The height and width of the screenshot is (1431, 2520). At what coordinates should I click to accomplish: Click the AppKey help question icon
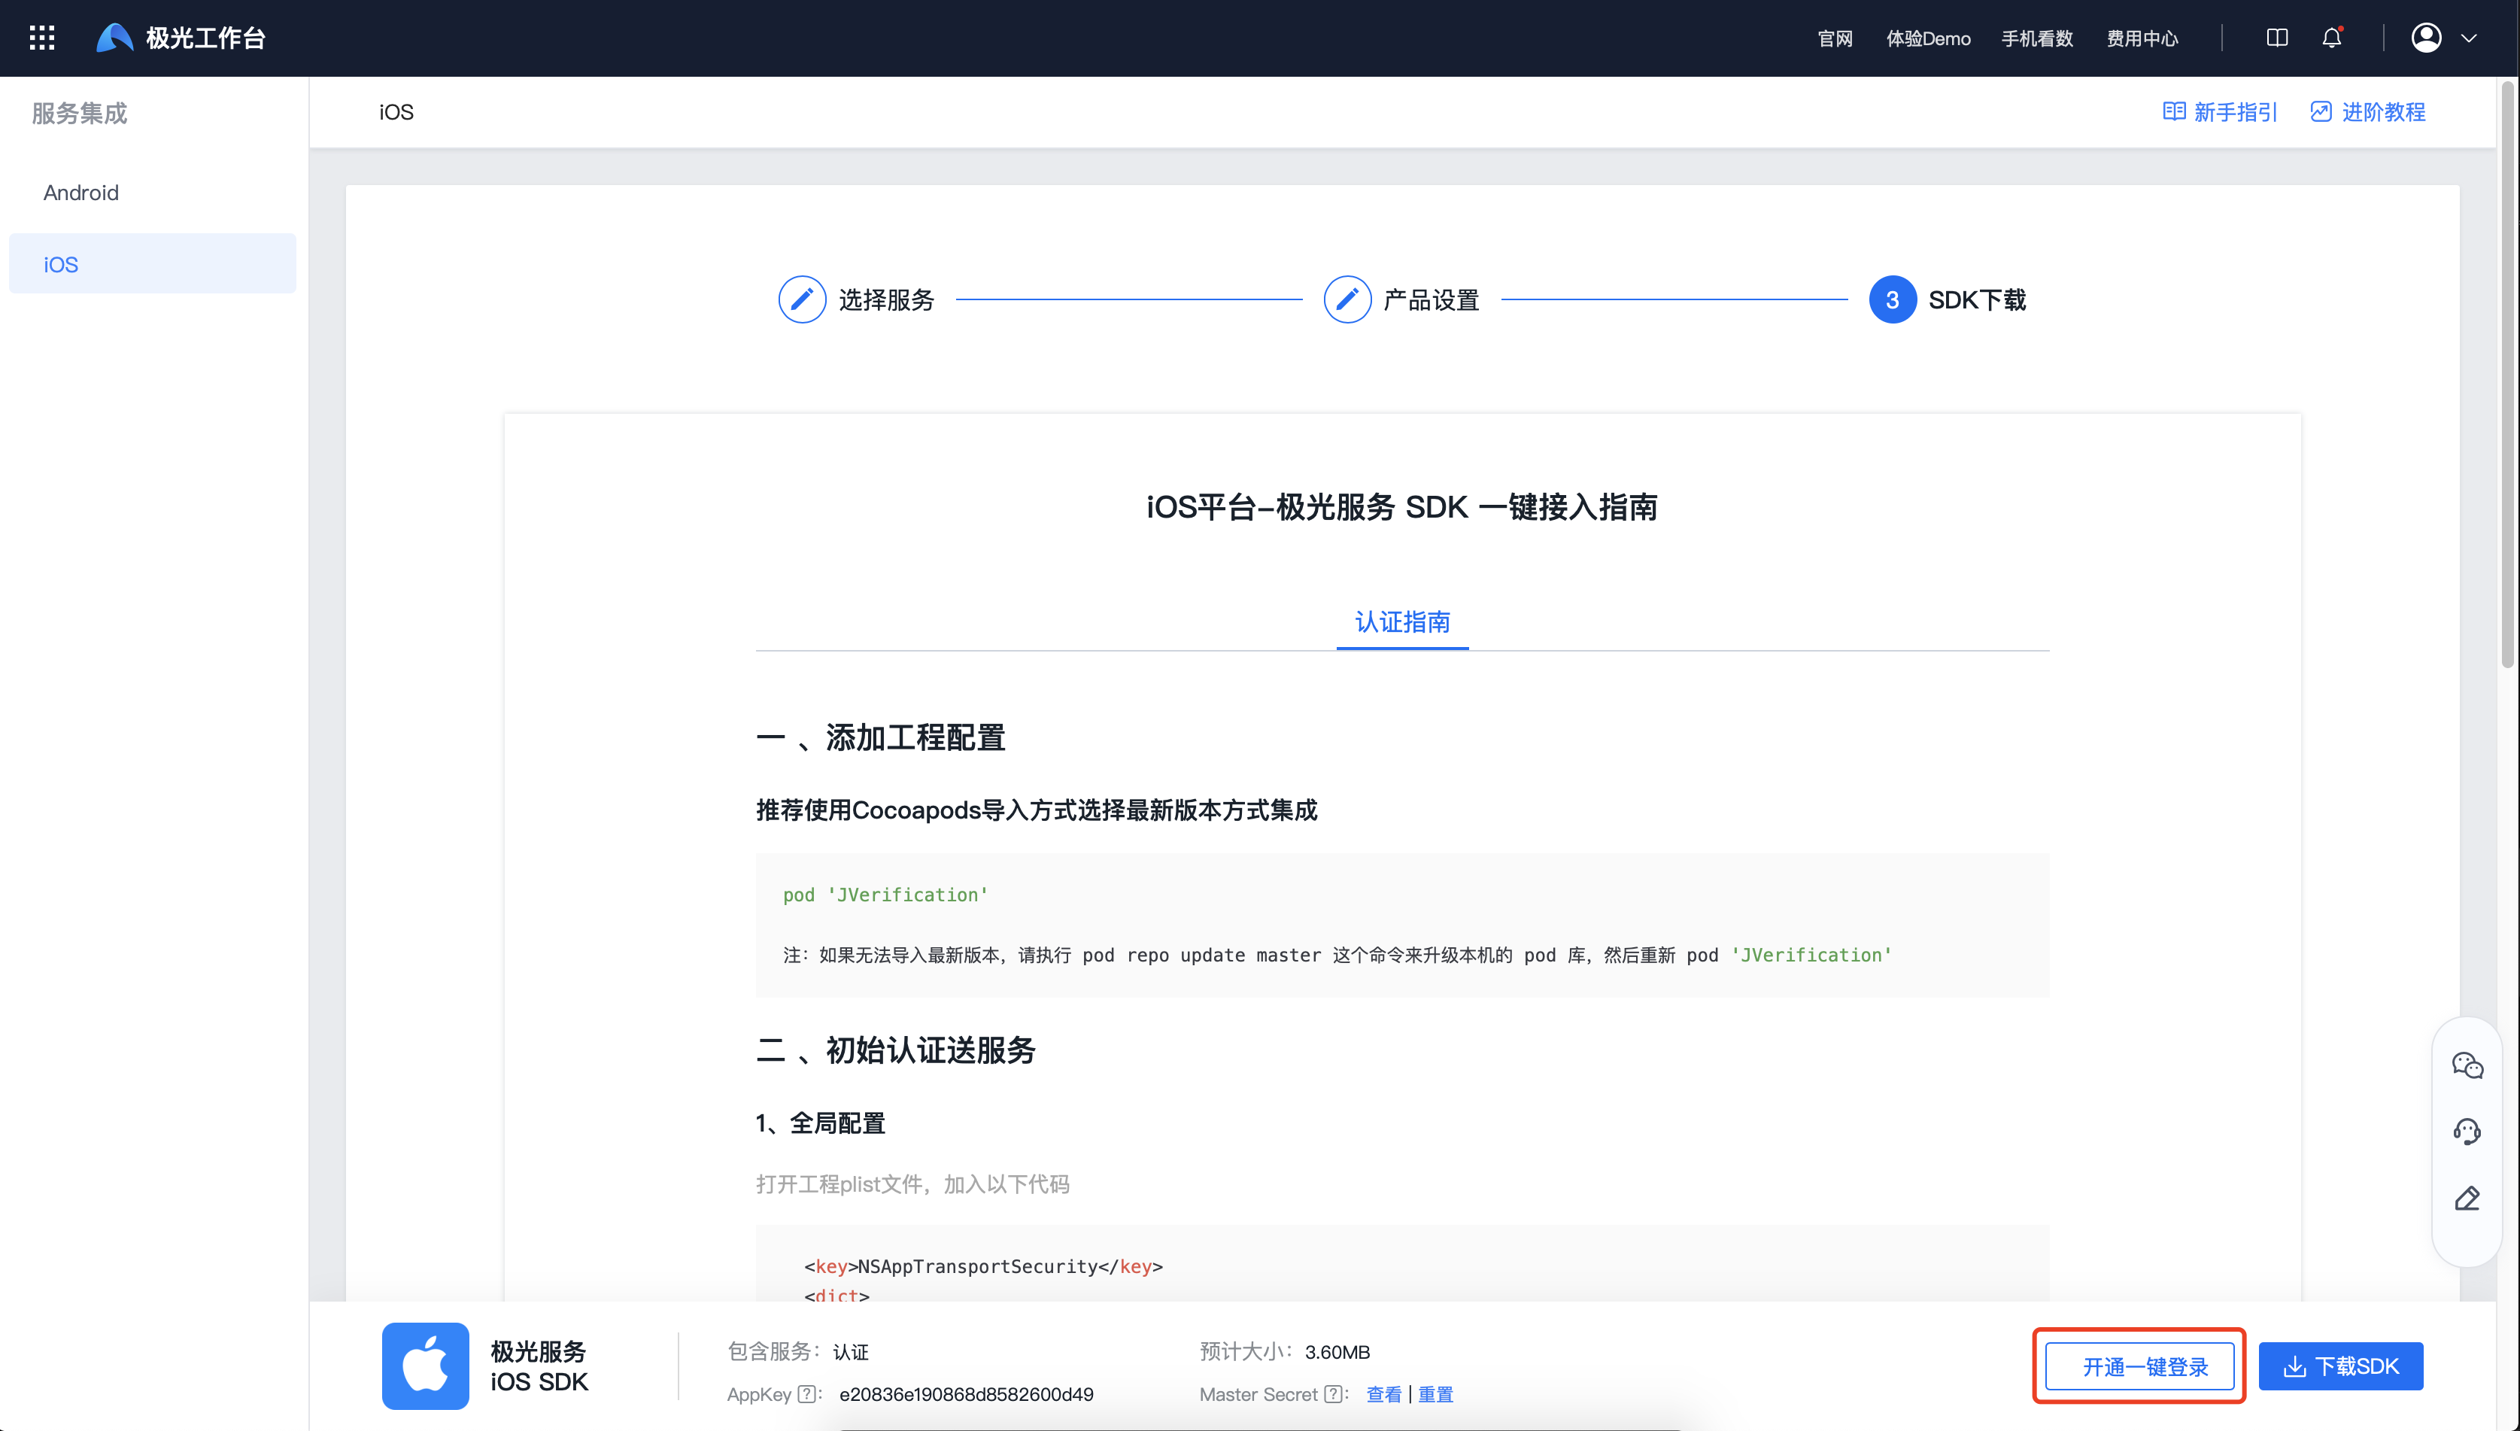[x=806, y=1393]
